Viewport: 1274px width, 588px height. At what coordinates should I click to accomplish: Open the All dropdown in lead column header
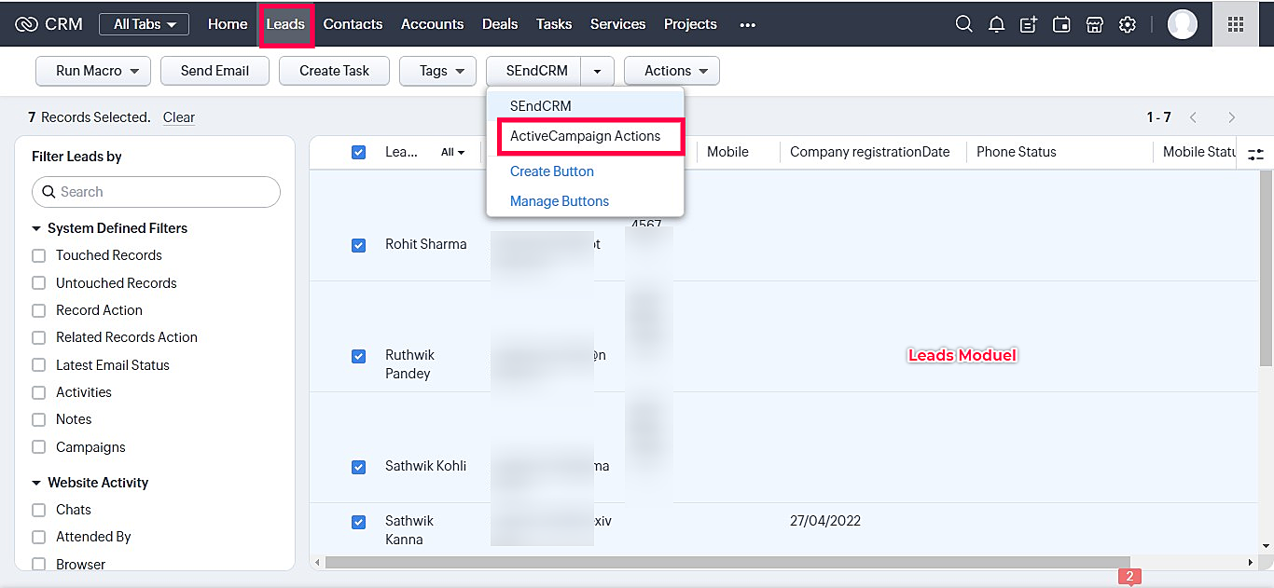tap(453, 152)
